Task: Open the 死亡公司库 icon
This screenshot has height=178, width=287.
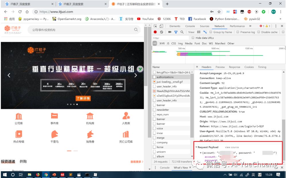Action: pyautogui.click(x=126, y=134)
